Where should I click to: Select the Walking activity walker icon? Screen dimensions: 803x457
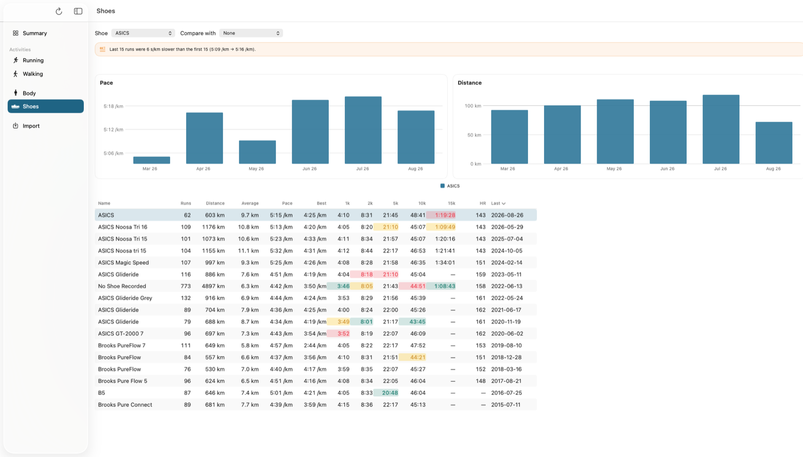pyautogui.click(x=16, y=74)
